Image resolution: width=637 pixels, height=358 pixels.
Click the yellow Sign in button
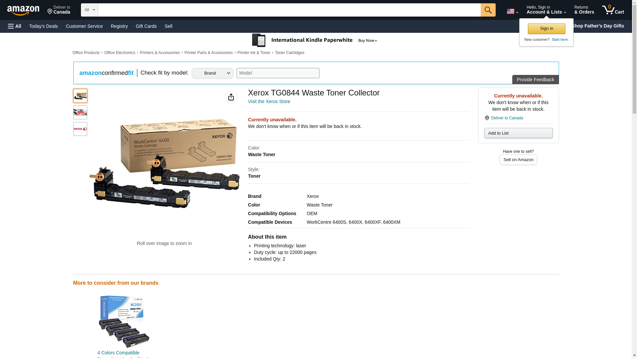click(x=546, y=29)
